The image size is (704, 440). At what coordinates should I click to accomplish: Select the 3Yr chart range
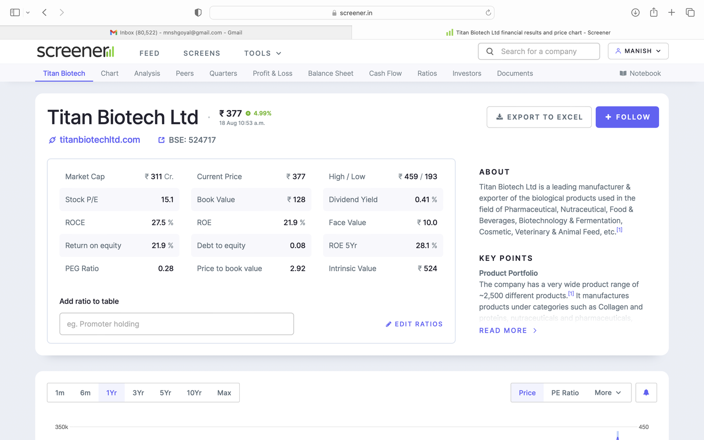138,392
